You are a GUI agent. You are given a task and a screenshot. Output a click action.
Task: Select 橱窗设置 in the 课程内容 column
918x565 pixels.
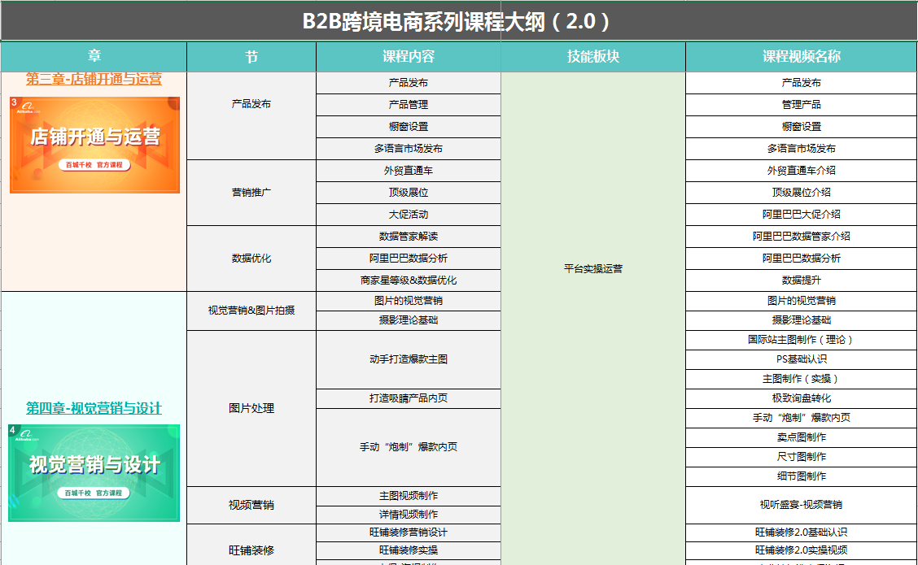[409, 127]
